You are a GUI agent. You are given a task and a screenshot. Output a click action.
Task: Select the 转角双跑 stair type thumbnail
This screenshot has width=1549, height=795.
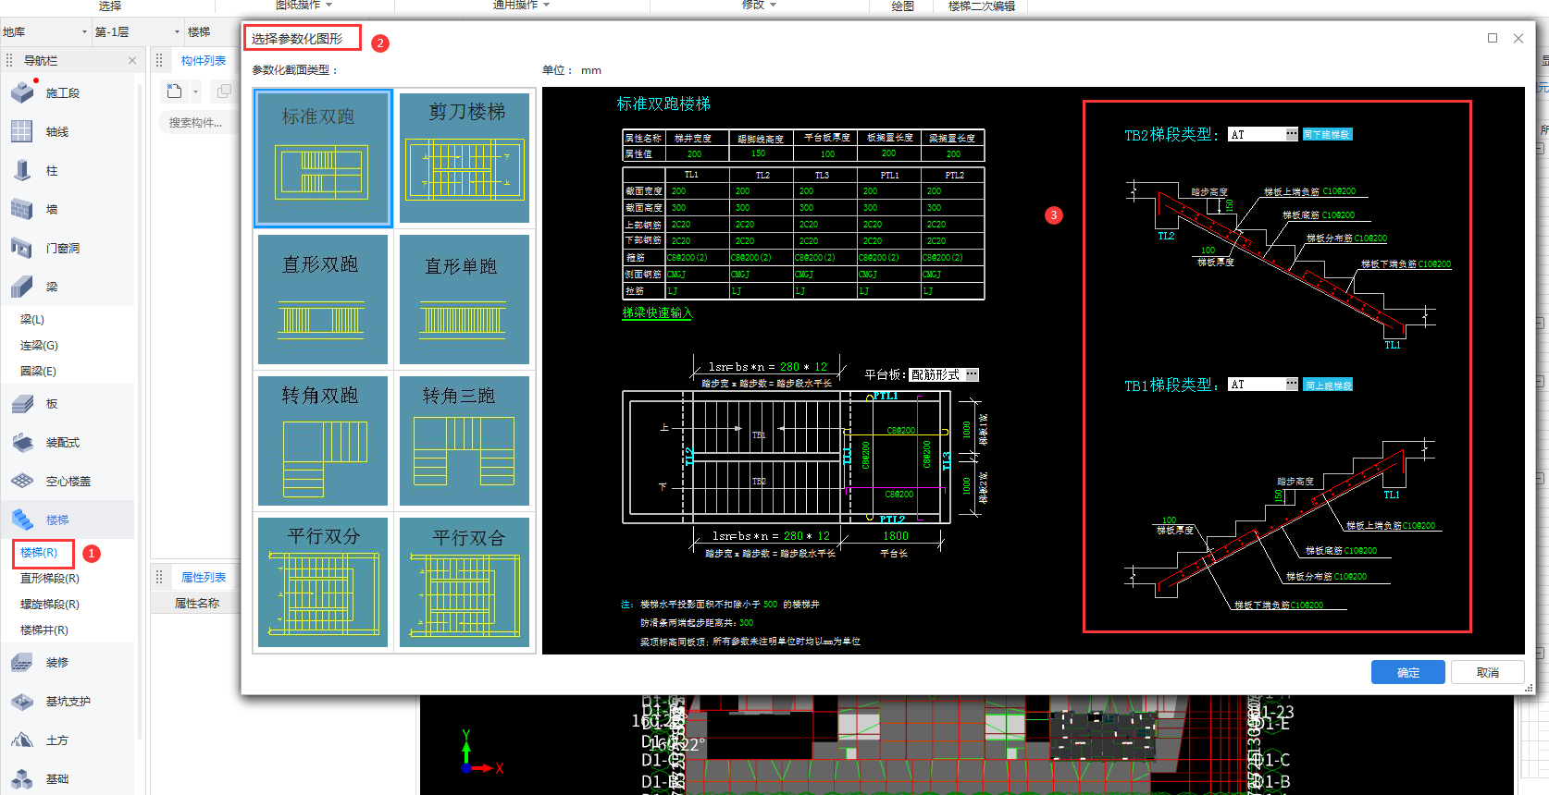[x=323, y=441]
